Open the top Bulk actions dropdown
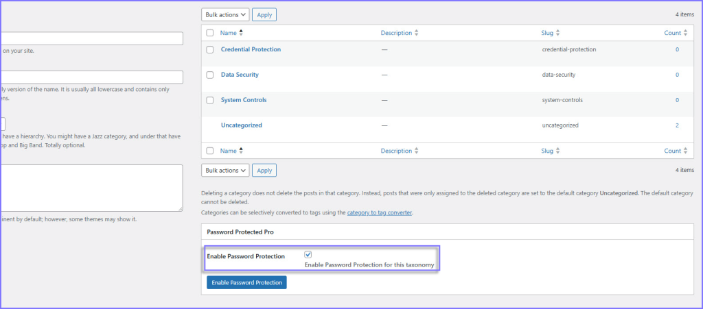The height and width of the screenshot is (309, 703). pyautogui.click(x=225, y=14)
